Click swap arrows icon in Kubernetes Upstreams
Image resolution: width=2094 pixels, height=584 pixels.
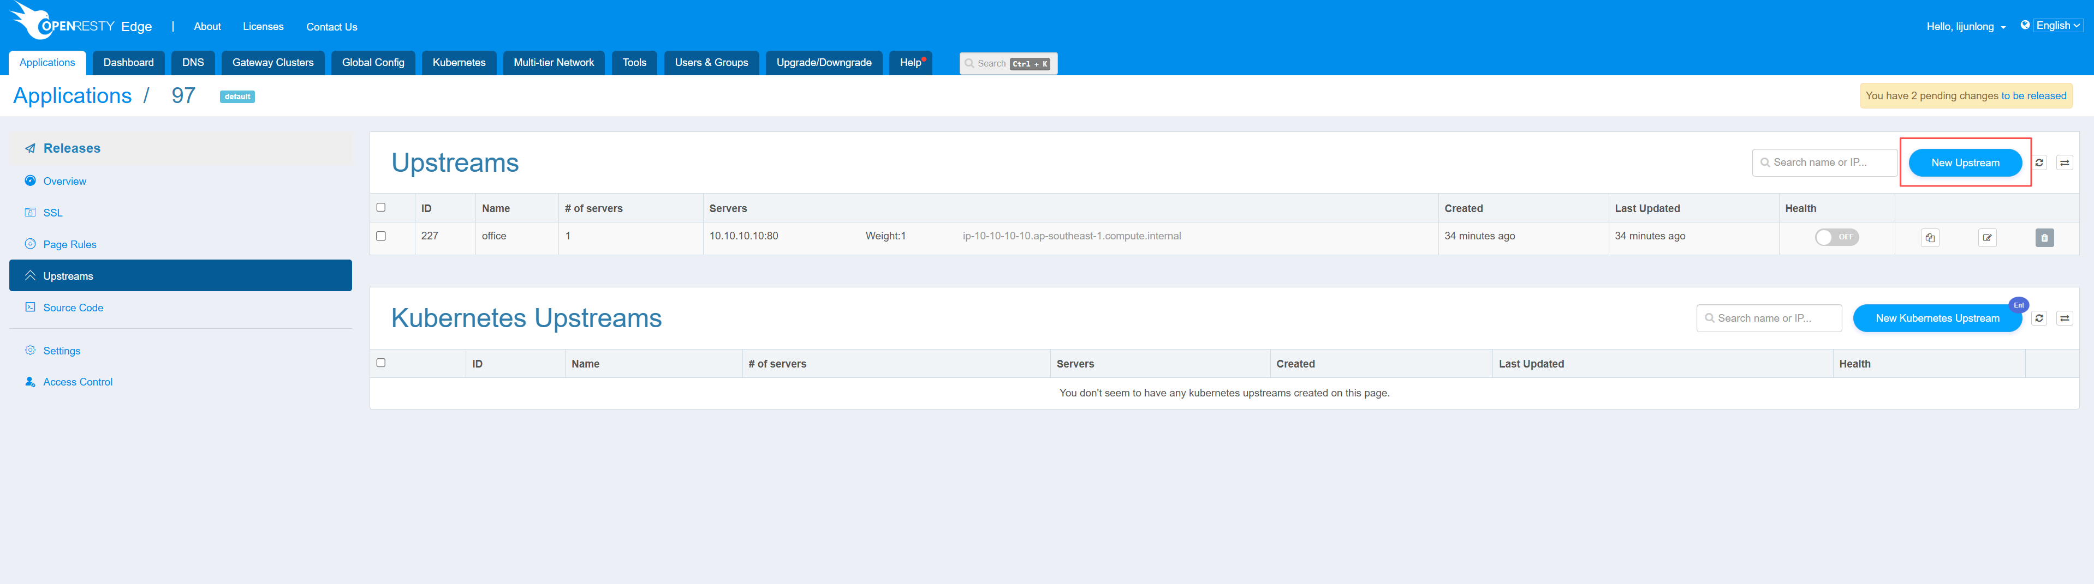tap(2064, 318)
